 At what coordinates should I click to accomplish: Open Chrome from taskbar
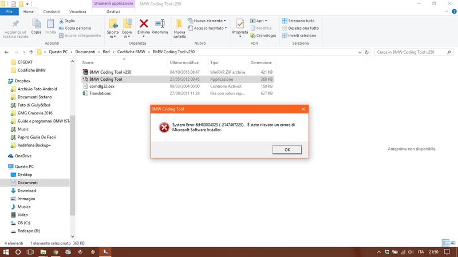tap(56, 252)
